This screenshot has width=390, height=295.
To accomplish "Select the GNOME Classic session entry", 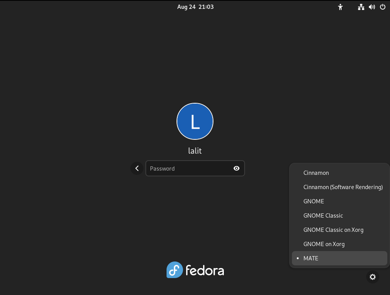I will 323,216.
